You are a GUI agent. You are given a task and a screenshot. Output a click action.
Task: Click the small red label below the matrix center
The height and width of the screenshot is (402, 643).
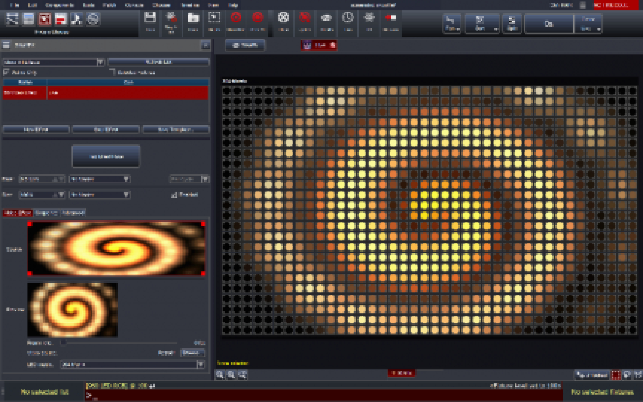tap(402, 373)
